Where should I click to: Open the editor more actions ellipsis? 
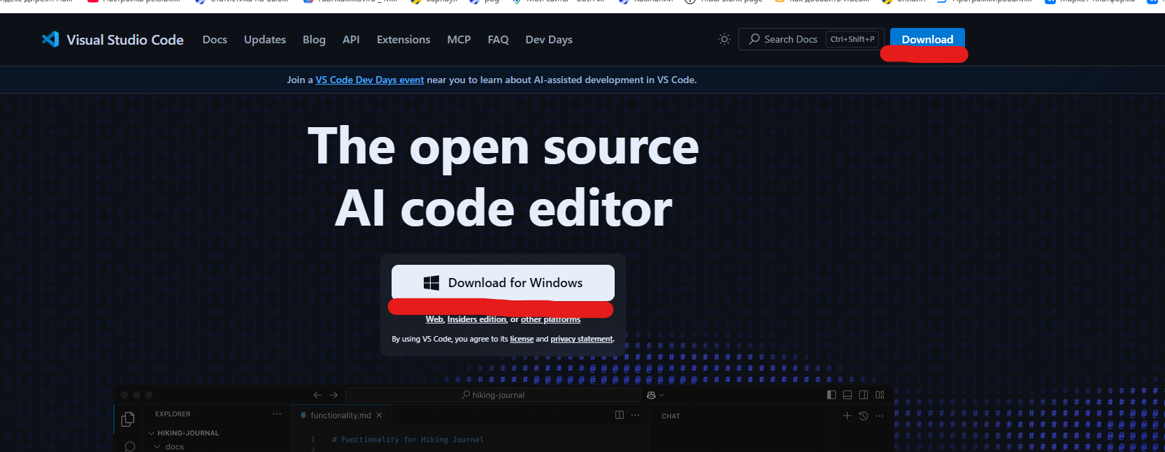pyautogui.click(x=635, y=415)
